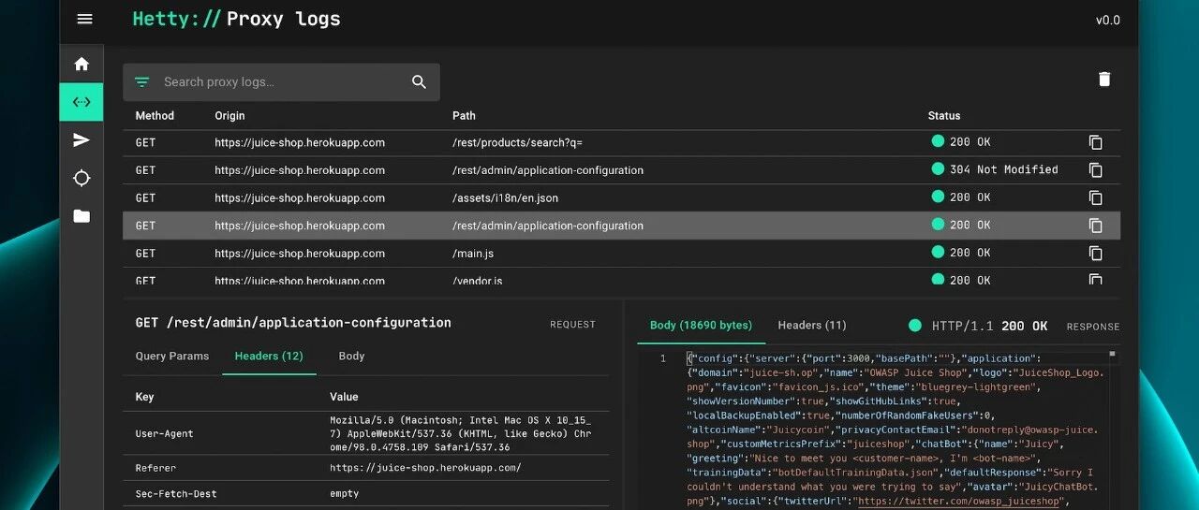1199x510 pixels.
Task: Focus the Search proxy logs field
Action: coord(279,82)
